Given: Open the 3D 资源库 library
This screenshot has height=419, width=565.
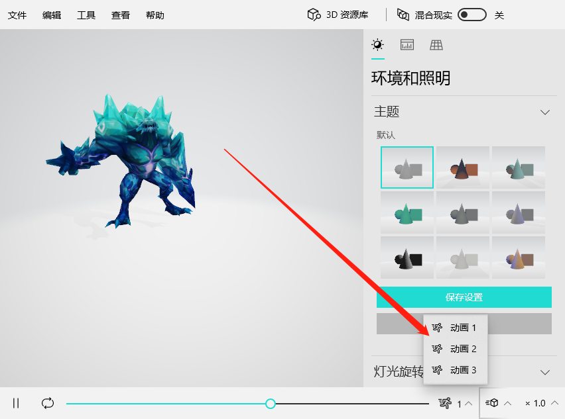Looking at the screenshot, I should [x=338, y=15].
